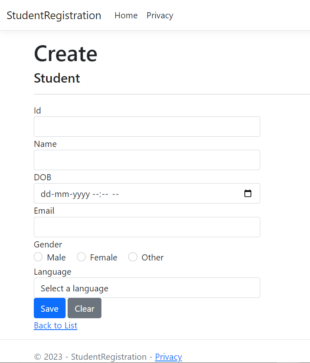Click inside the Name input field
The height and width of the screenshot is (363, 310).
[147, 160]
